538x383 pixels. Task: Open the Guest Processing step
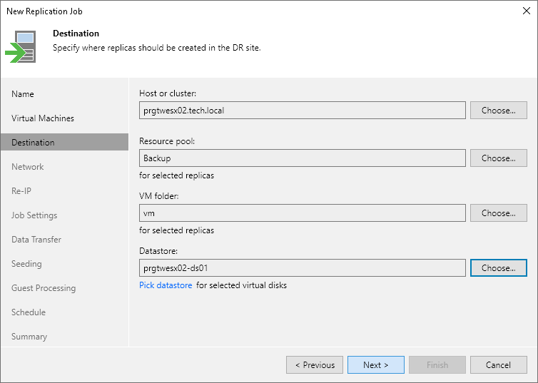click(44, 288)
